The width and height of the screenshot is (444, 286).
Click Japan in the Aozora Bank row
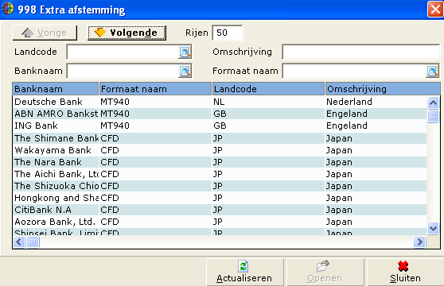339,222
